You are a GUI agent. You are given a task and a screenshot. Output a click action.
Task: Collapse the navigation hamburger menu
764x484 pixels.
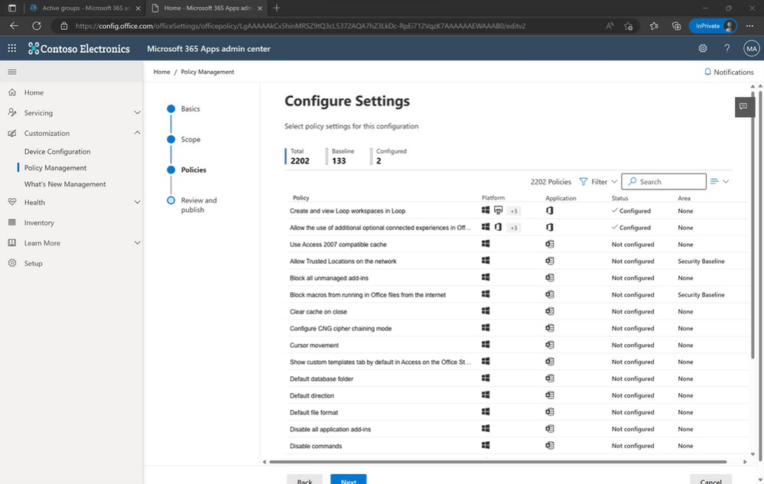[12, 72]
